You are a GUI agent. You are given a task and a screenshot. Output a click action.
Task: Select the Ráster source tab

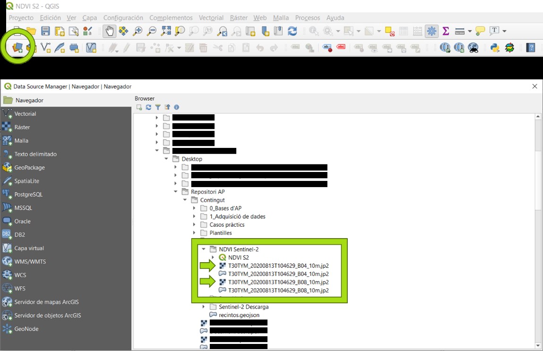66,127
